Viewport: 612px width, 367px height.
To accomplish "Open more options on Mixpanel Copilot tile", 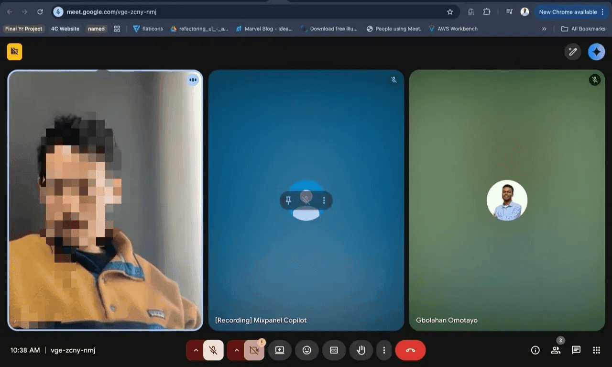I will [x=324, y=200].
